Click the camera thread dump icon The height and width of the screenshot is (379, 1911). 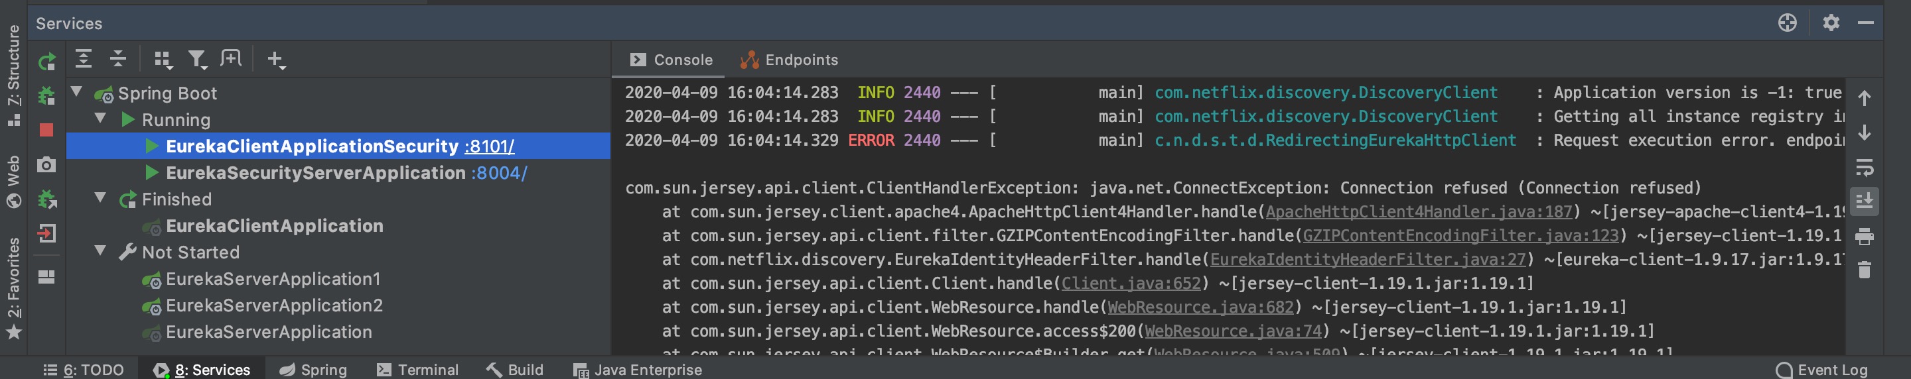[x=46, y=164]
